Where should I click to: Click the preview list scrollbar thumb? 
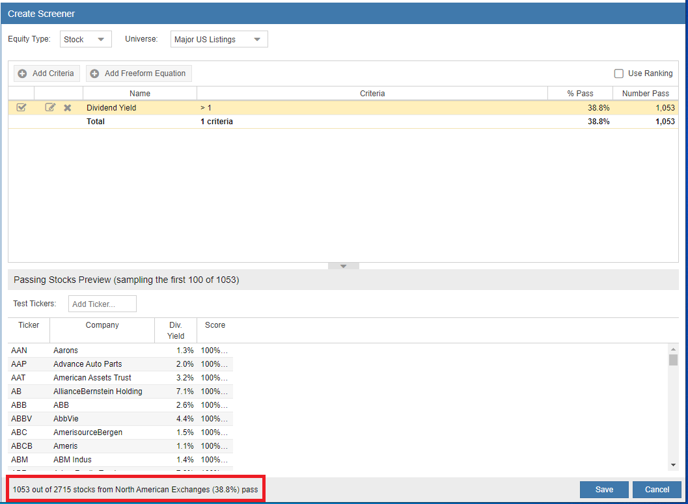click(x=673, y=360)
